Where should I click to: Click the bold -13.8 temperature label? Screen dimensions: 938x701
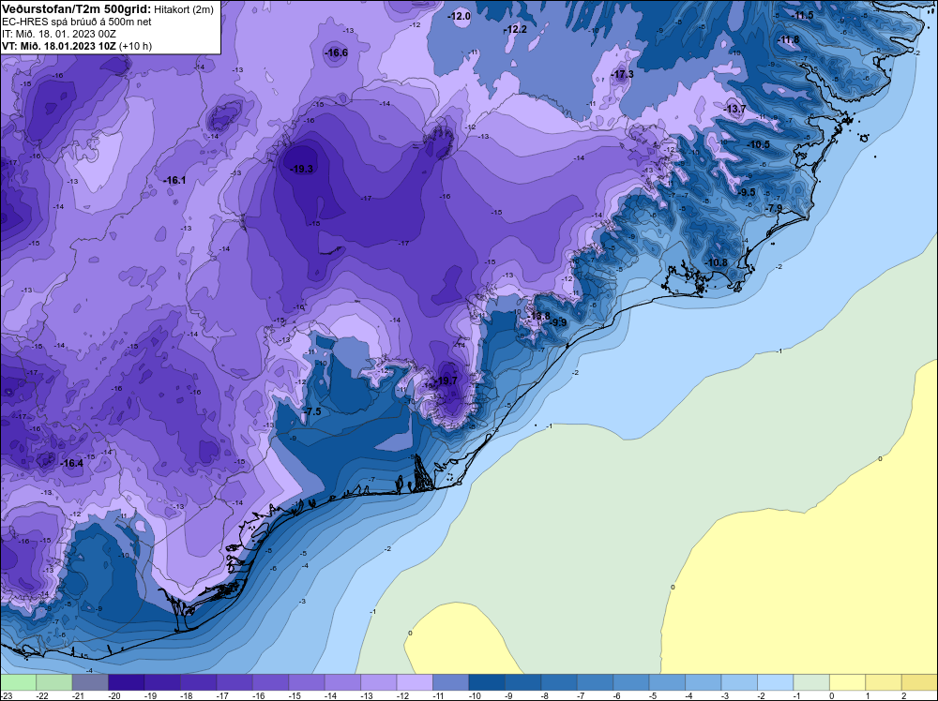[539, 316]
